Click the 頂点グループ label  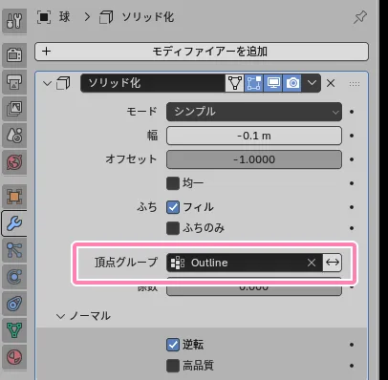tap(126, 263)
